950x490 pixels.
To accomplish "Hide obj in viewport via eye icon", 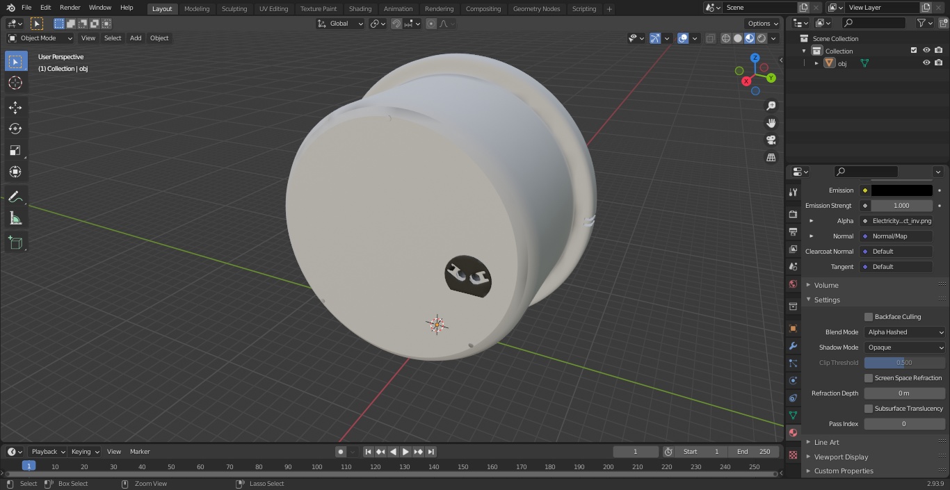I will coord(926,63).
